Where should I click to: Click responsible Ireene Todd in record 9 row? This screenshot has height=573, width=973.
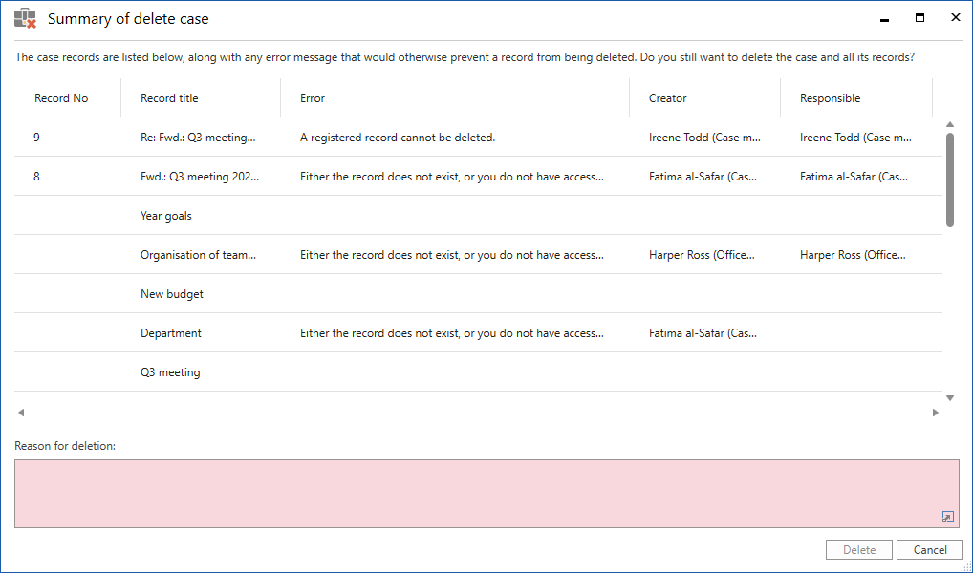tap(855, 138)
